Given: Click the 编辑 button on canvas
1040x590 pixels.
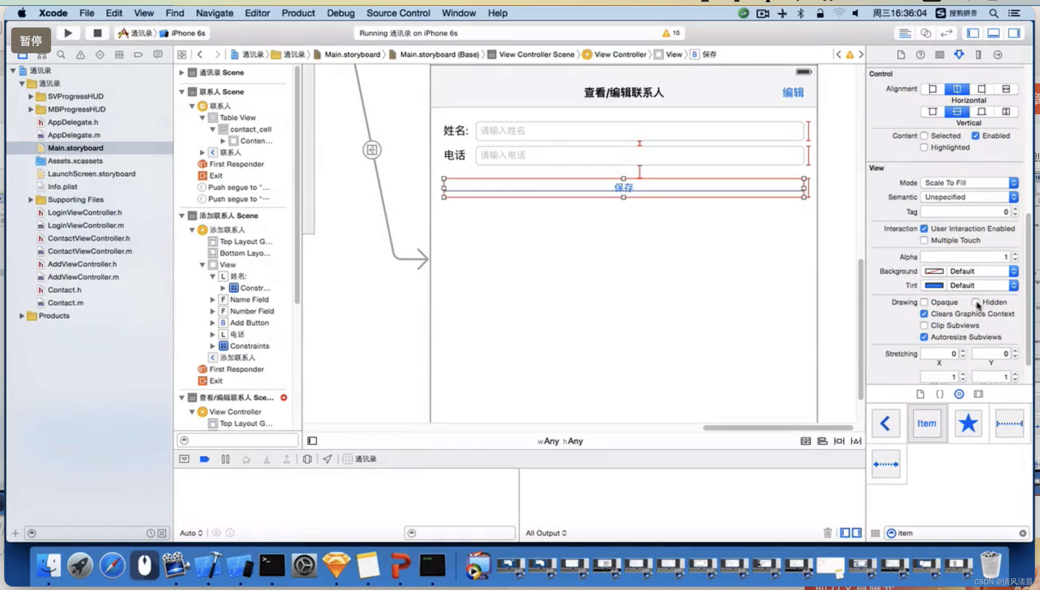Looking at the screenshot, I should pos(793,91).
